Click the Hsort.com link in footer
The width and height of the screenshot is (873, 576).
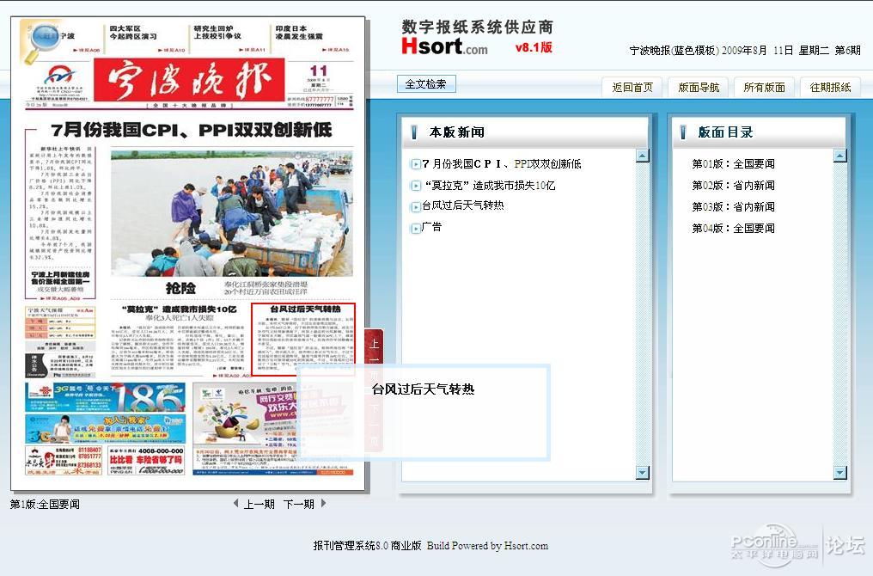pyautogui.click(x=526, y=546)
